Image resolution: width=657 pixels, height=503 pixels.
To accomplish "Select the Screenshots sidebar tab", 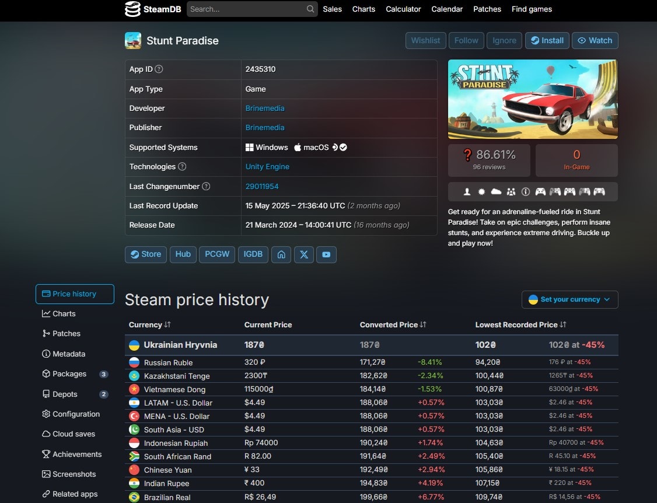I will click(75, 474).
